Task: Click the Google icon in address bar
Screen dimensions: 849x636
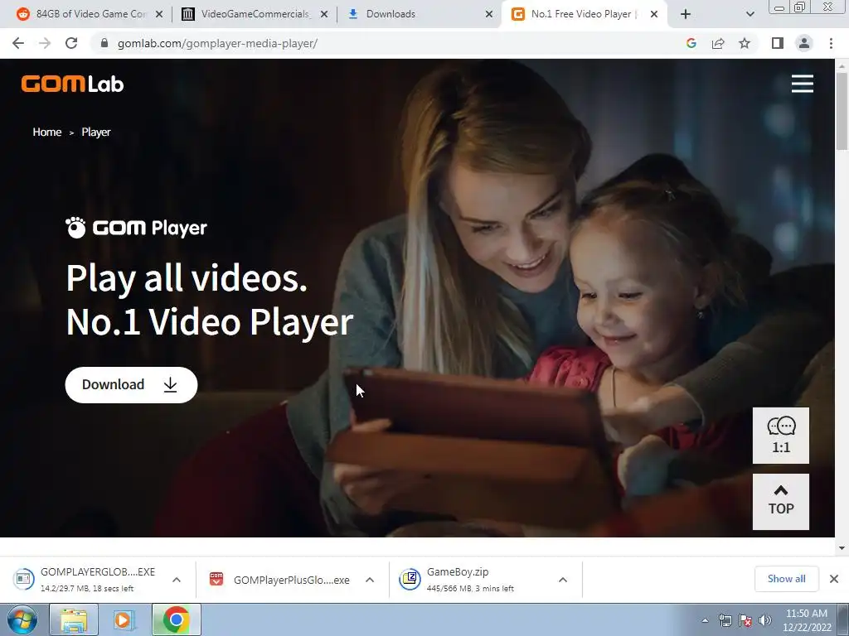Action: coord(691,43)
